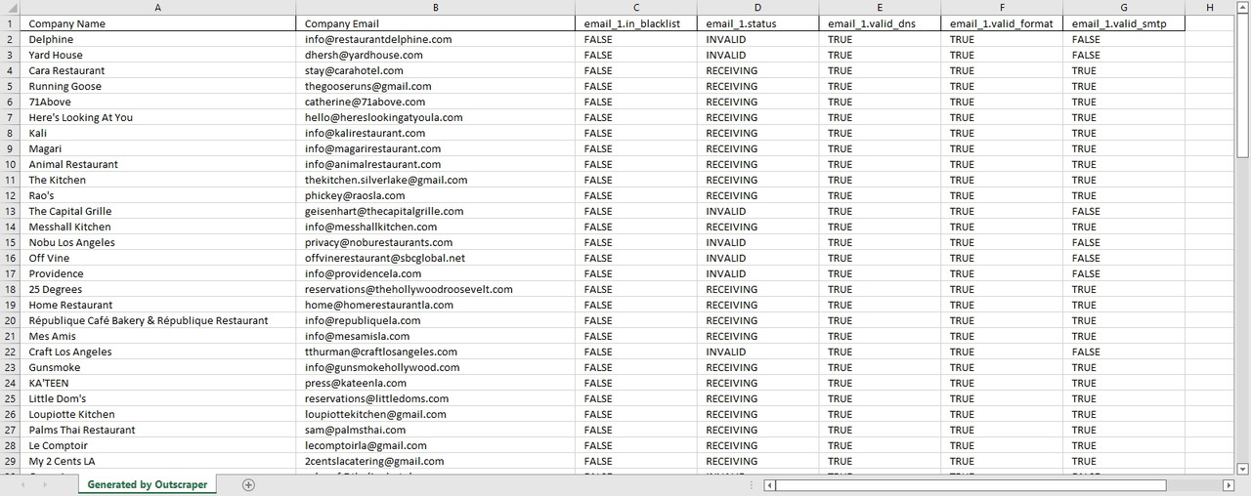Click email tthurman@craftlosangeles.com
This screenshot has height=496, width=1251.
click(381, 351)
